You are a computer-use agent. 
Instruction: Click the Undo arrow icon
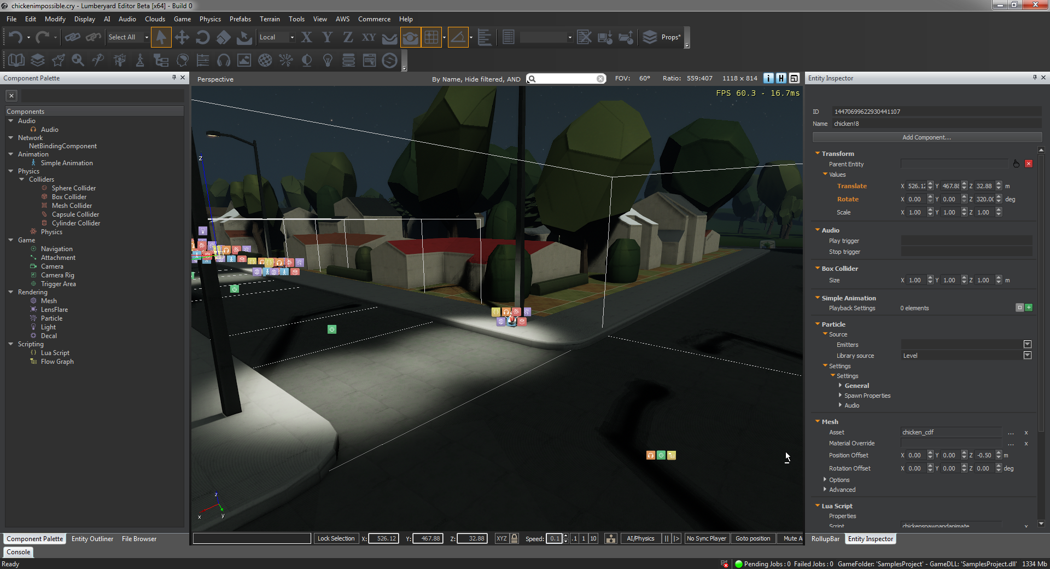pyautogui.click(x=15, y=37)
